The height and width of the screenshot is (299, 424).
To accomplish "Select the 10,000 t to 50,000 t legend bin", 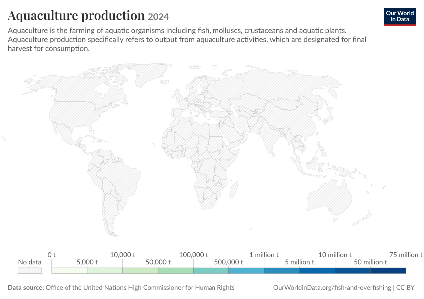I will pos(140,271).
